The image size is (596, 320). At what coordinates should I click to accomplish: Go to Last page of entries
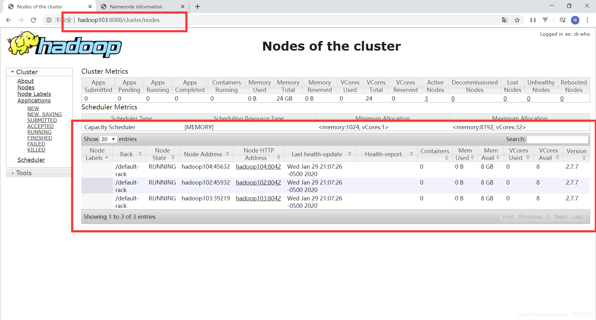(x=577, y=217)
